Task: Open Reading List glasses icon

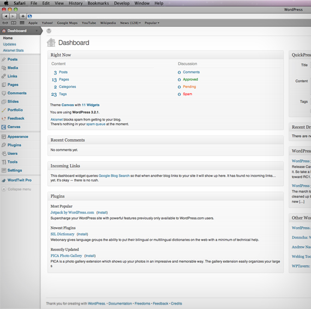Action: (5, 23)
